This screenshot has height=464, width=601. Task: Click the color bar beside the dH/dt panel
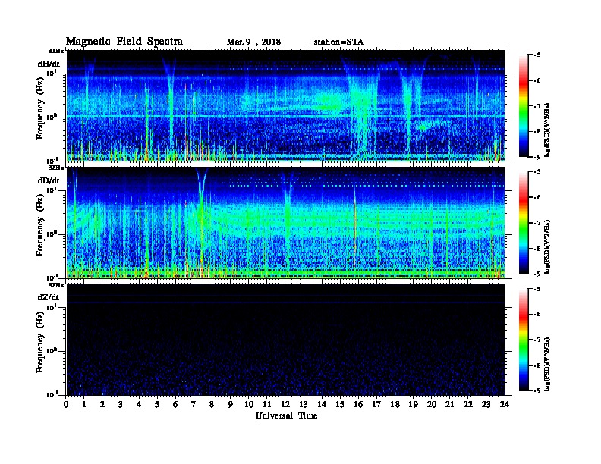pyautogui.click(x=524, y=106)
